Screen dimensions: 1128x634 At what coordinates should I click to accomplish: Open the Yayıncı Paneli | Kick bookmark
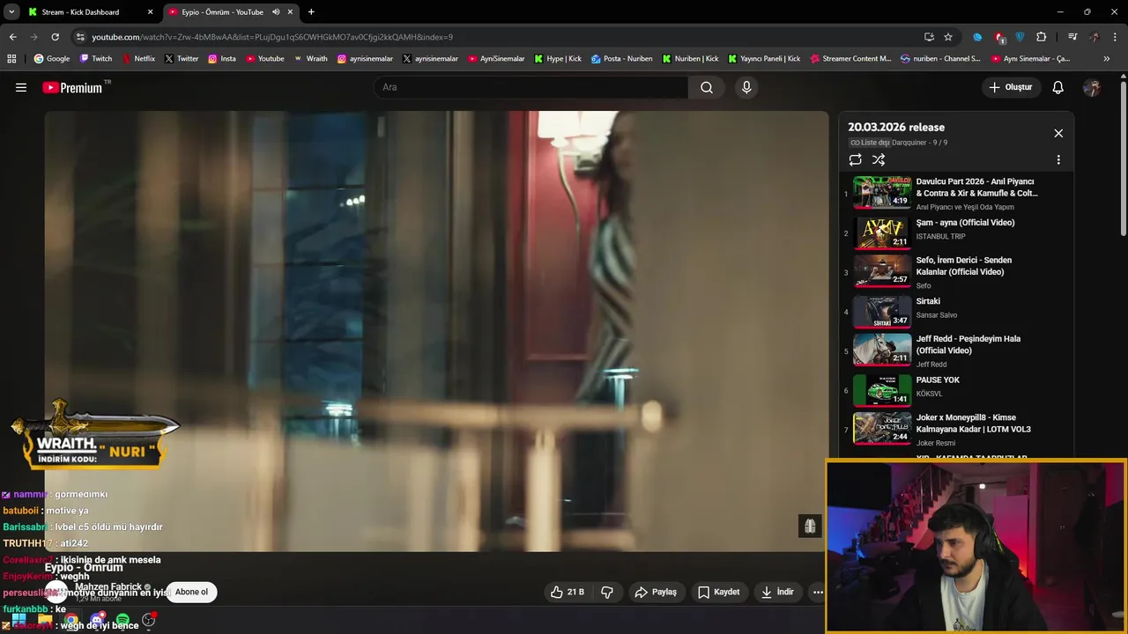(764, 59)
